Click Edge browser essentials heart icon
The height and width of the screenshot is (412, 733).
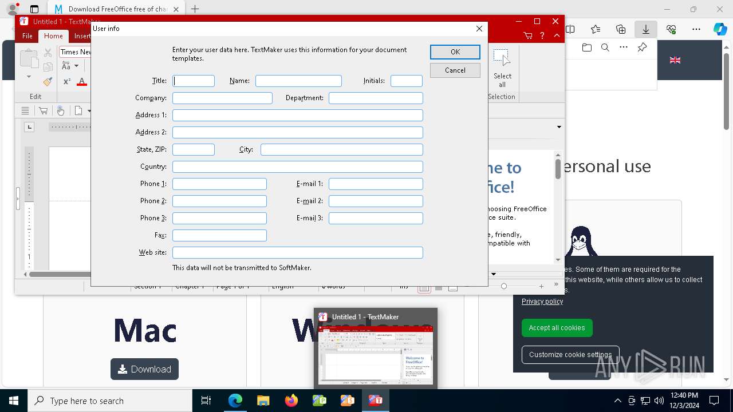point(671,29)
